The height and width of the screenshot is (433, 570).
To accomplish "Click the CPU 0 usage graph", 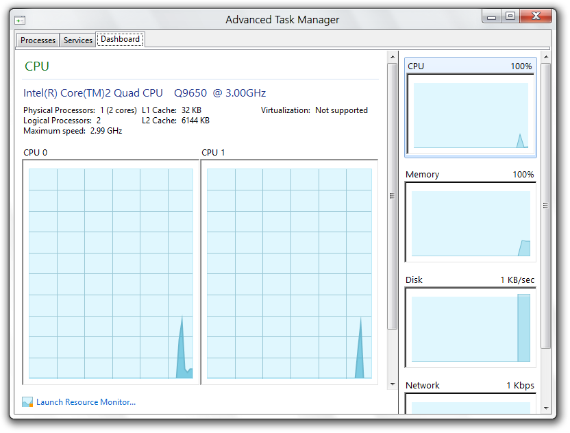I will pyautogui.click(x=110, y=273).
